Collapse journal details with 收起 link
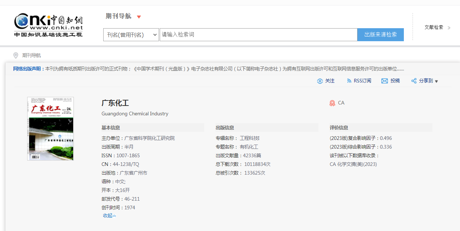The image size is (460, 231). click(x=109, y=216)
